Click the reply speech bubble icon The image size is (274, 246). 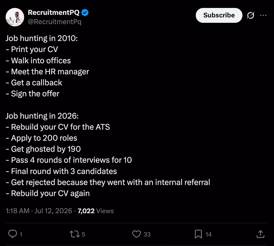13,234
